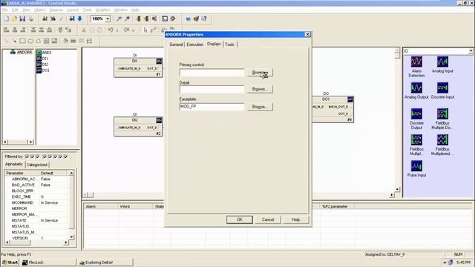The width and height of the screenshot is (475, 267).
Task: Open the Undo history dropdown arrow
Action: [117, 30]
